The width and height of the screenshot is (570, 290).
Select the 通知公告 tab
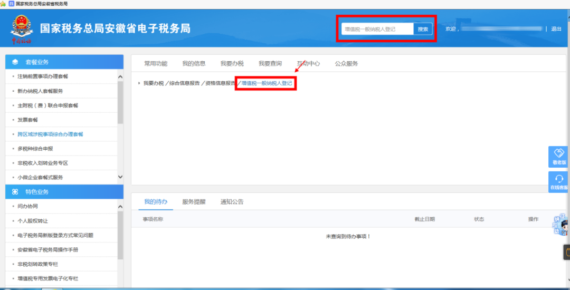click(232, 202)
